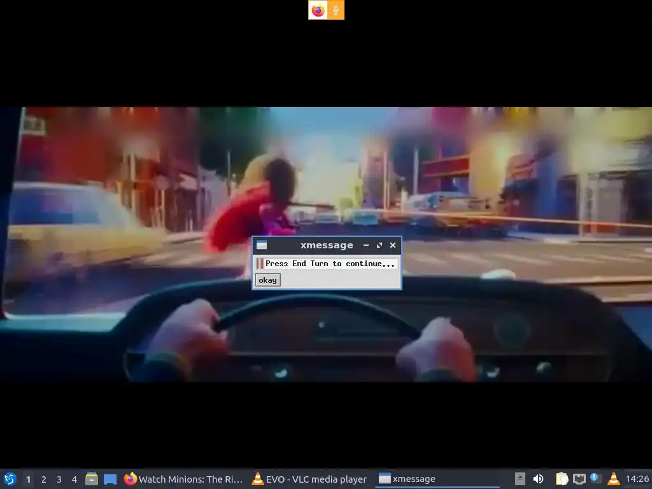Switch to workspace 4

(74, 479)
